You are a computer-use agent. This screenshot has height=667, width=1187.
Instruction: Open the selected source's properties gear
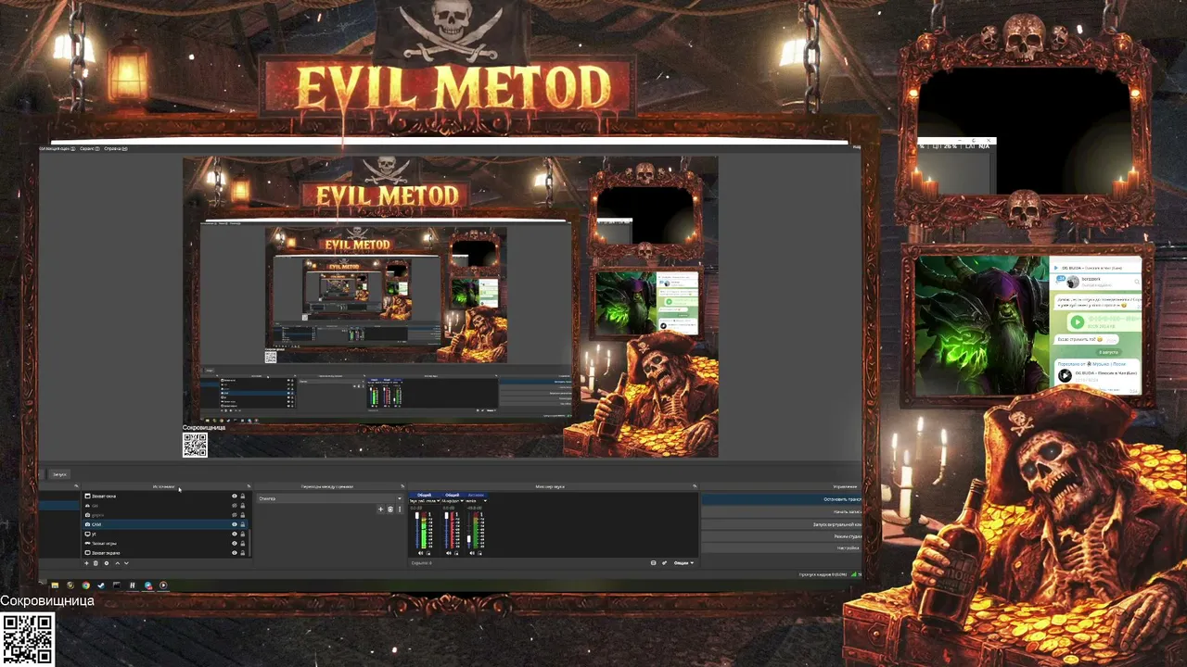(x=107, y=563)
